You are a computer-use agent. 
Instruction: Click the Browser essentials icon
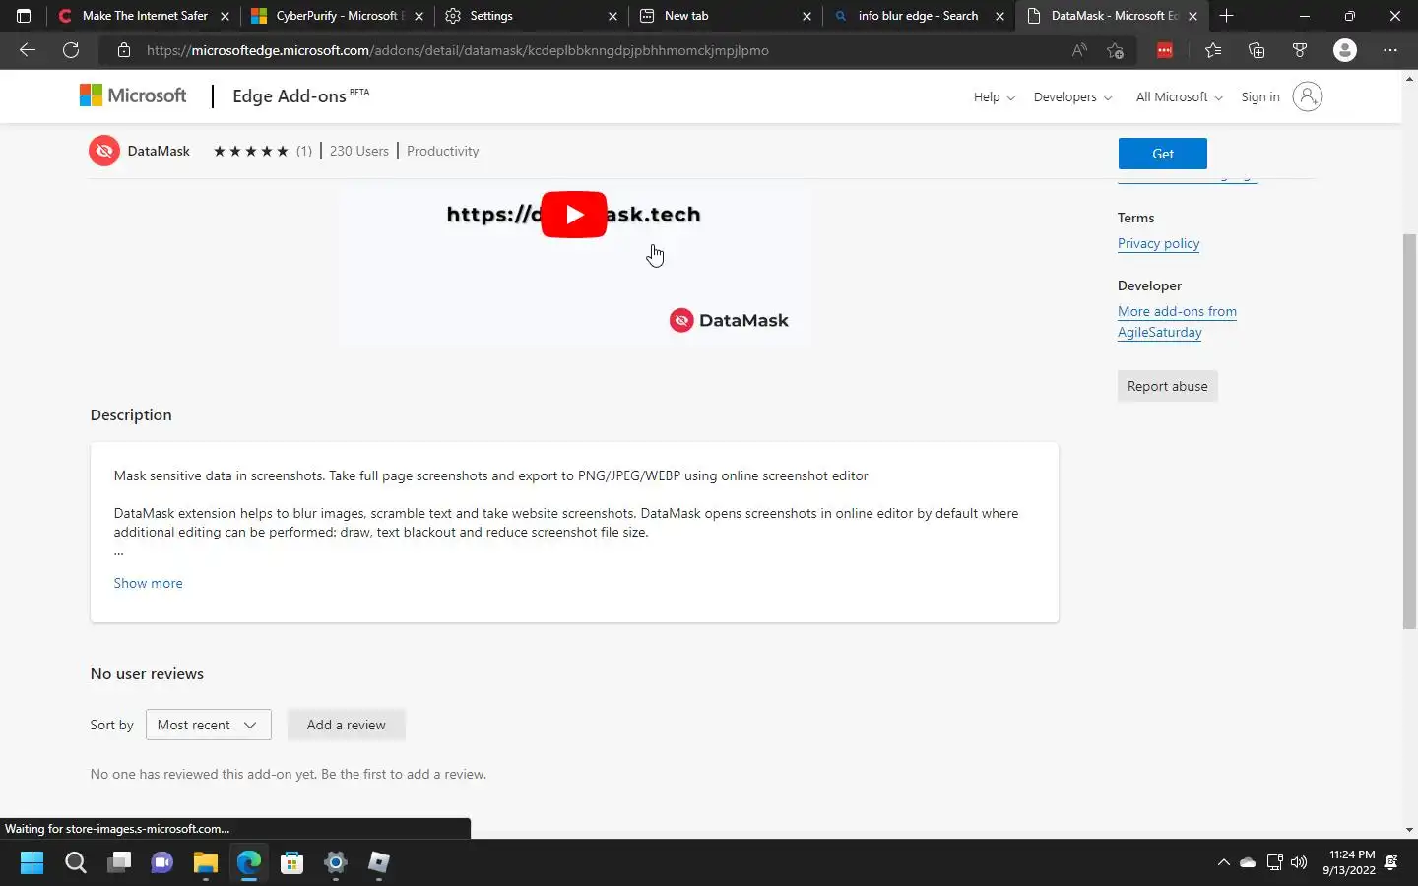tap(1300, 50)
